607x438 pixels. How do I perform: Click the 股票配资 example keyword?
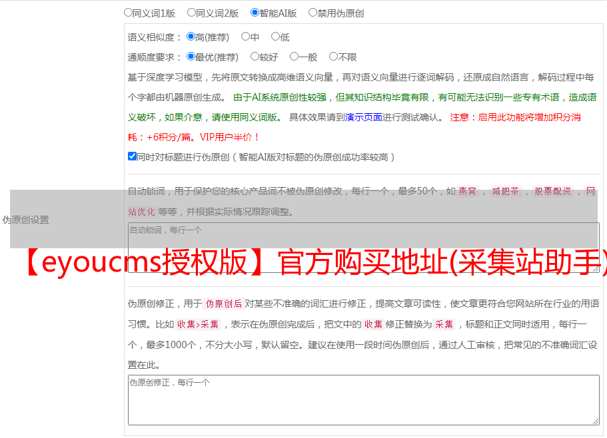(553, 191)
